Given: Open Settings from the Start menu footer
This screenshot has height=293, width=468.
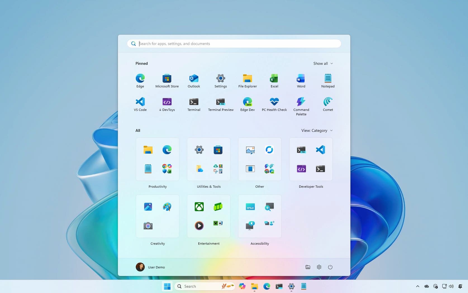Looking at the screenshot, I should click(319, 267).
